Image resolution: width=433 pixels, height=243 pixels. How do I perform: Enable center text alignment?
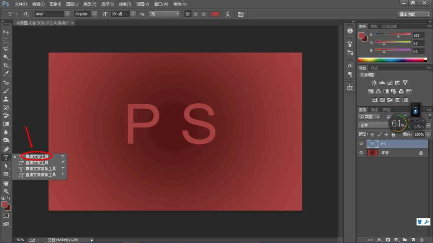click(x=195, y=14)
